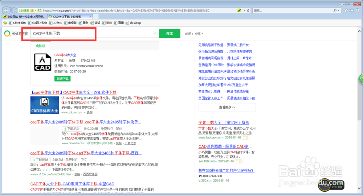363x195 pixels.
Task: Click the 普通下载 button
Action: click(62, 79)
